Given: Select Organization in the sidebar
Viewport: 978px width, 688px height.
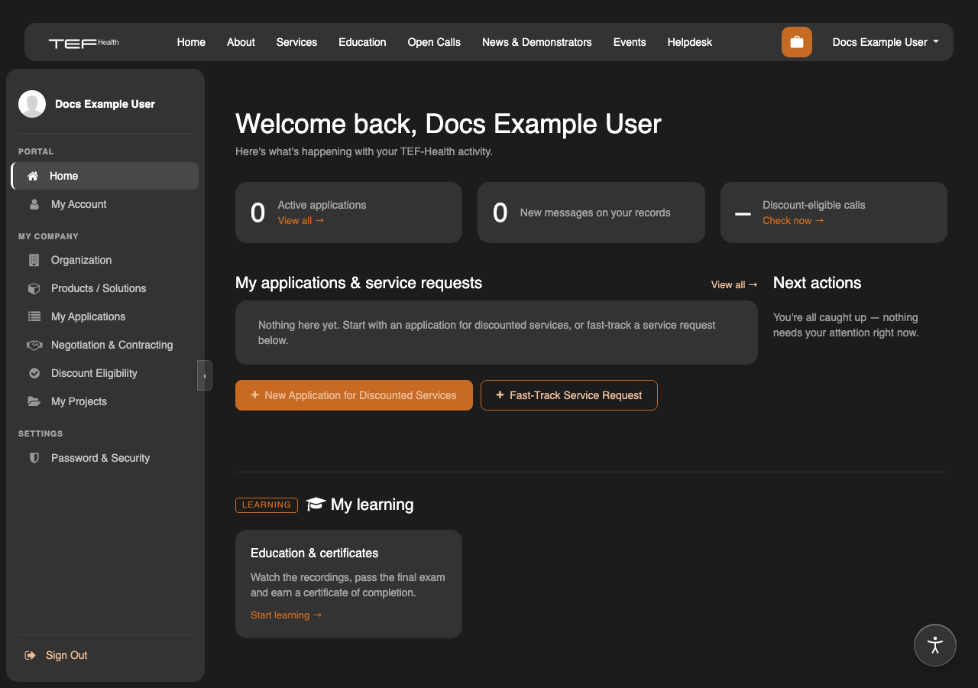Looking at the screenshot, I should click(105, 260).
